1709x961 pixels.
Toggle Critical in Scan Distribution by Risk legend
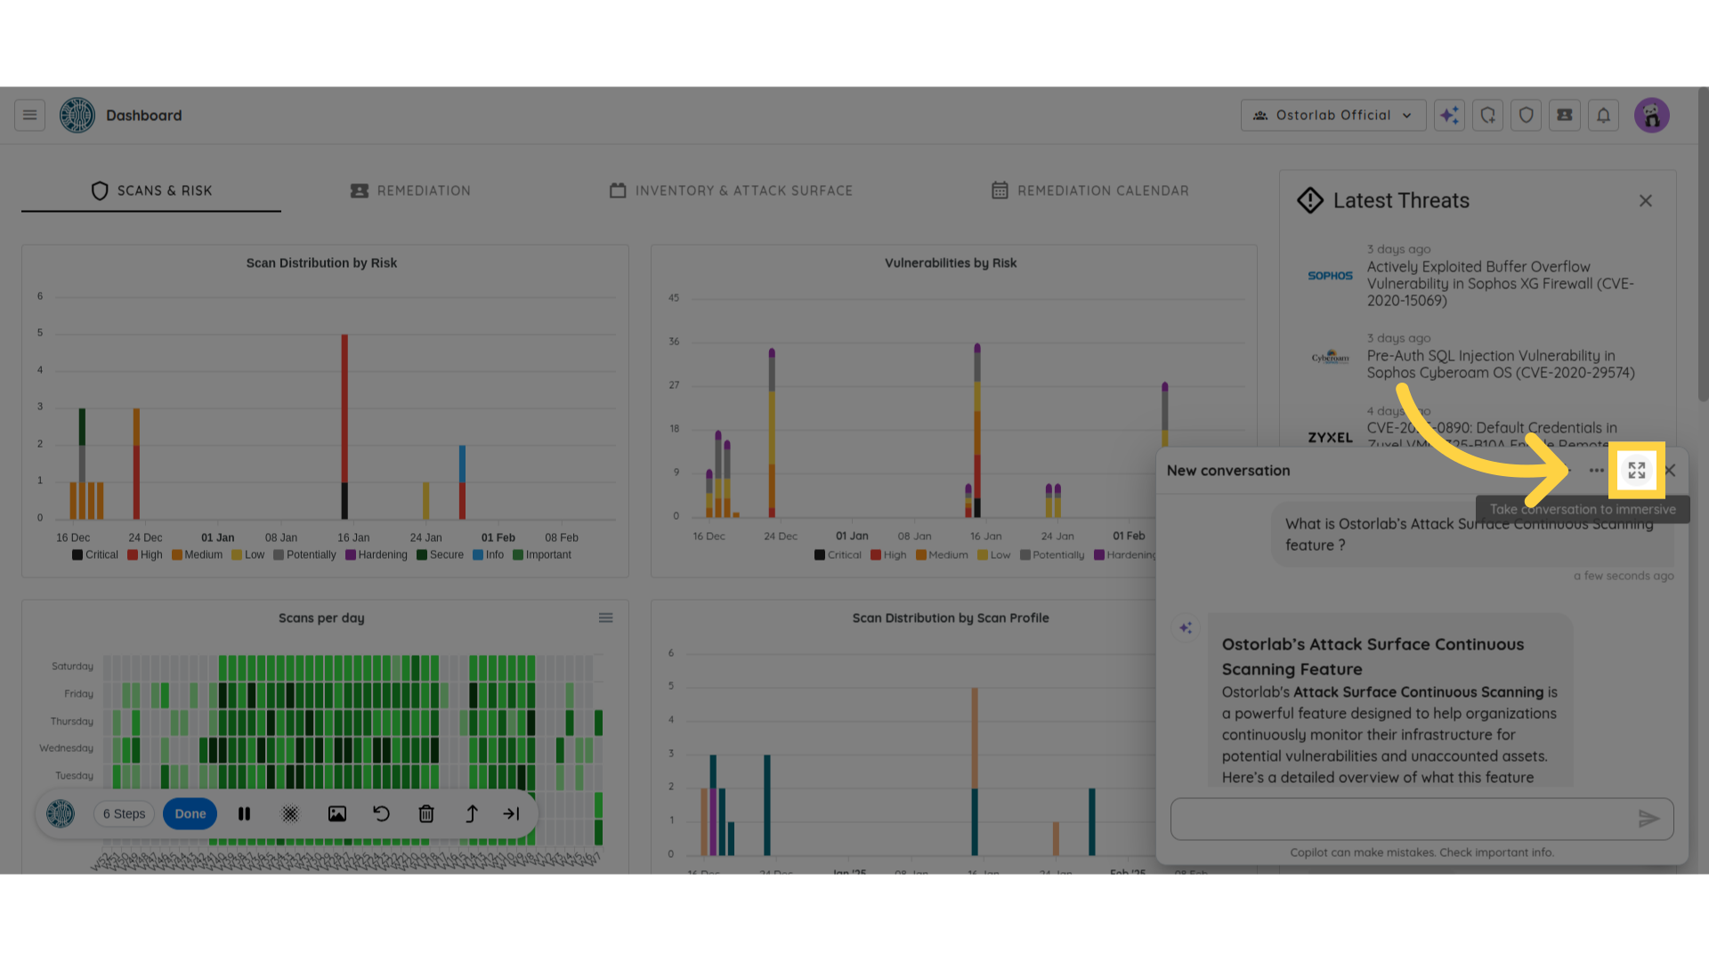click(95, 554)
